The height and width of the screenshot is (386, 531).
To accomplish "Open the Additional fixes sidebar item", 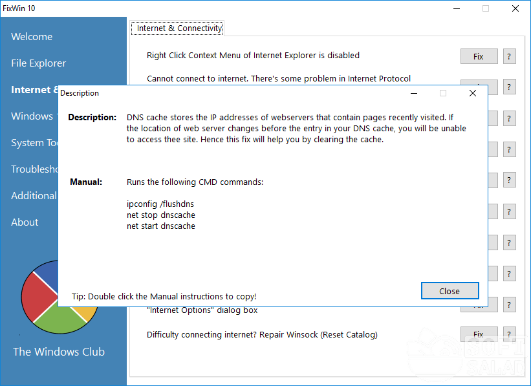I will pyautogui.click(x=34, y=196).
